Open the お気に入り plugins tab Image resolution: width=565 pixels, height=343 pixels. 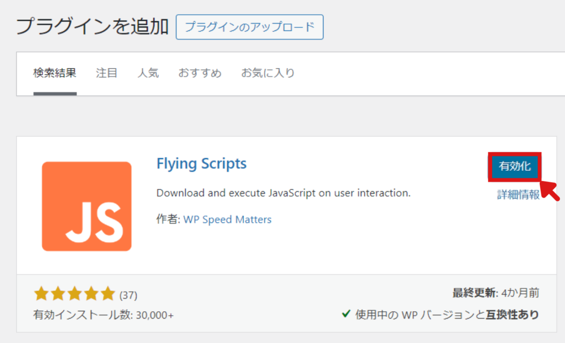267,73
